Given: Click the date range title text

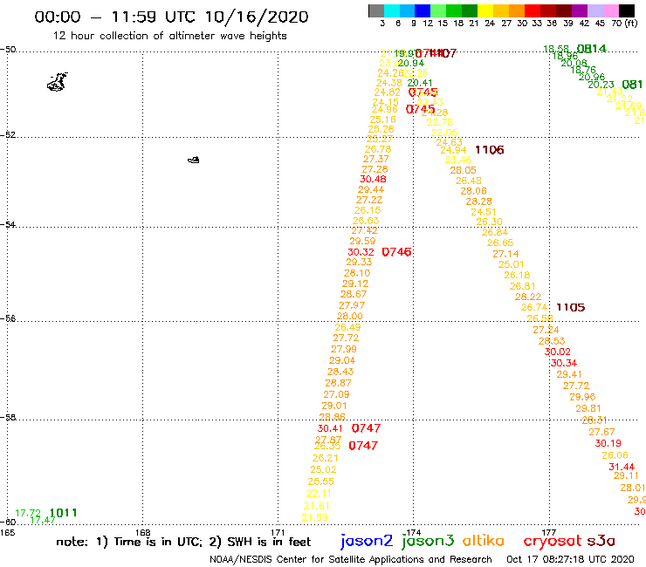Looking at the screenshot, I should click(x=171, y=17).
